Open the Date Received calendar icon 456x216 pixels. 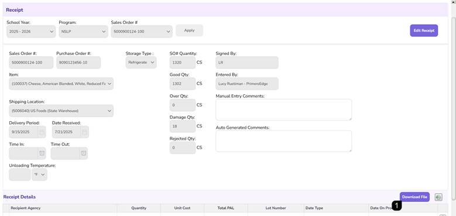pos(85,132)
